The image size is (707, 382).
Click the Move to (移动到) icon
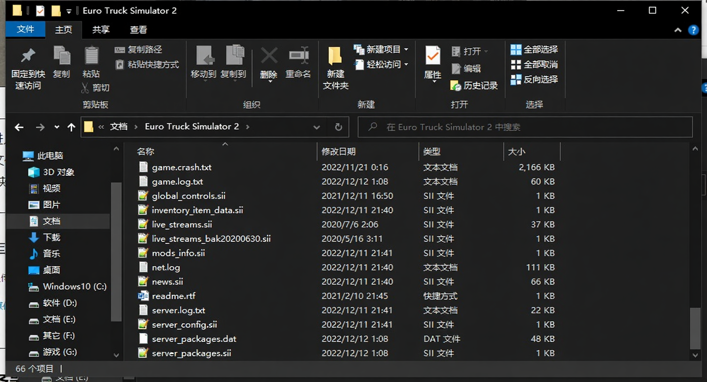[x=204, y=56]
